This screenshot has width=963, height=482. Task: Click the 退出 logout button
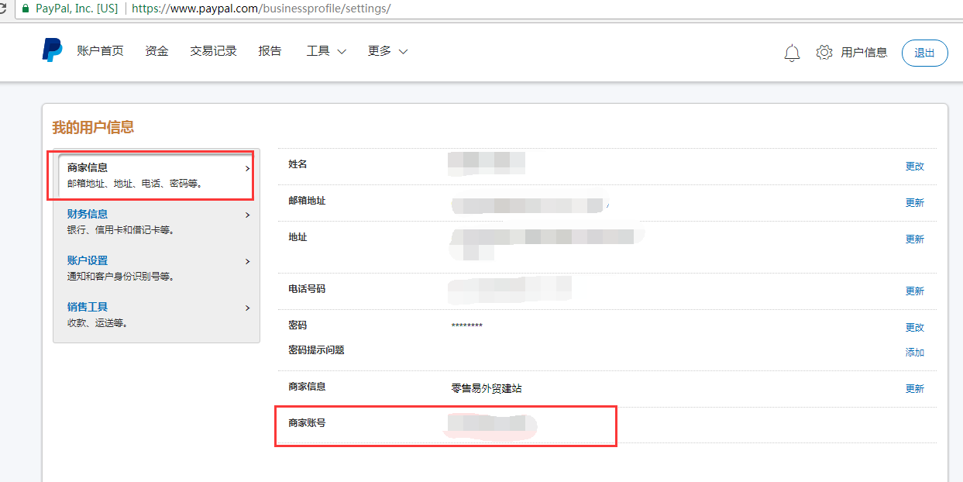pos(924,53)
